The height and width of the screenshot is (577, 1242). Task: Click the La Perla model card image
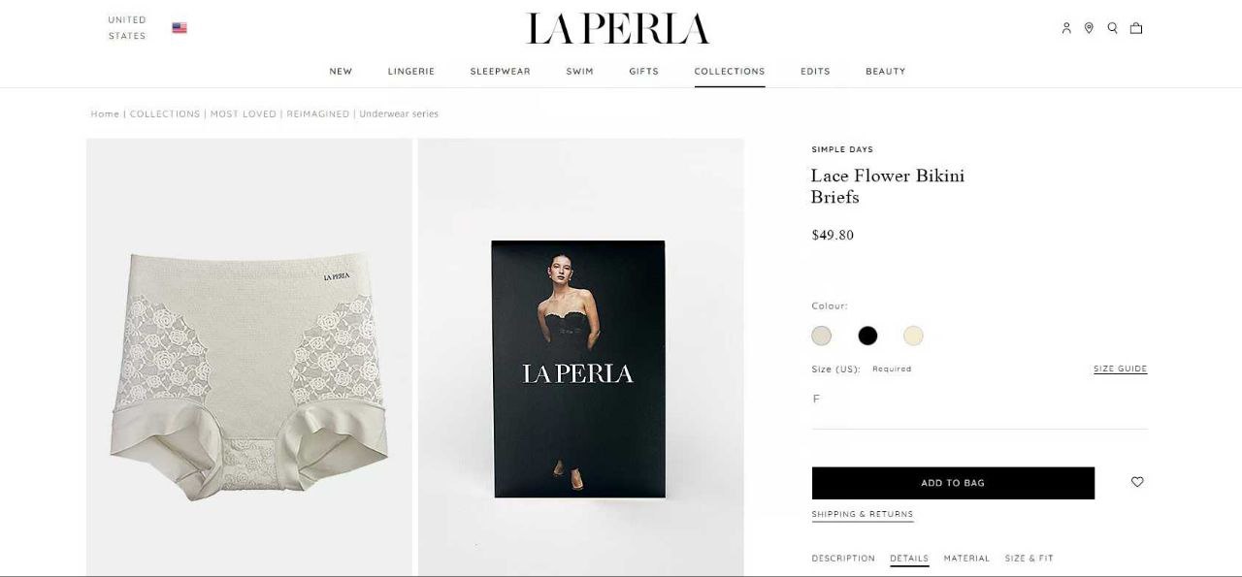[578, 369]
